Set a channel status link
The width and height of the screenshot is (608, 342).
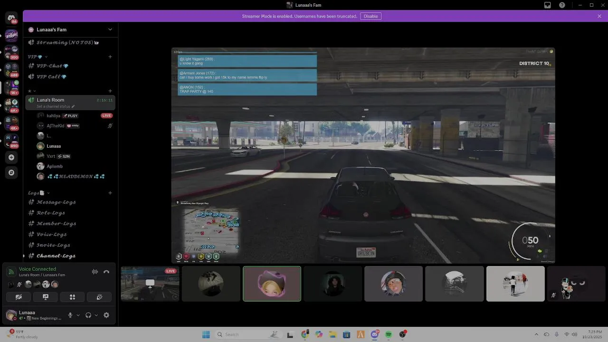click(56, 106)
